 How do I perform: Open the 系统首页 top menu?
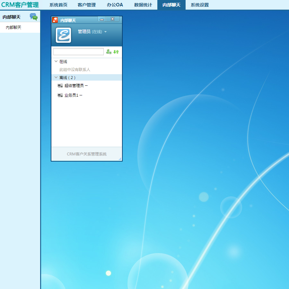tap(58, 5)
